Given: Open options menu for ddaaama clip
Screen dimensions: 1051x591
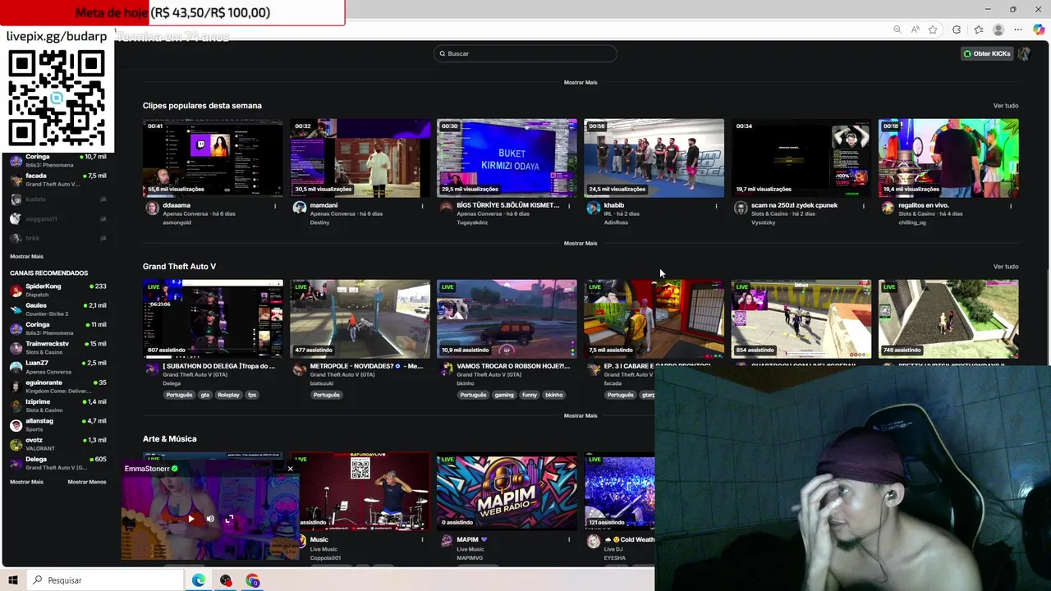Looking at the screenshot, I should tap(275, 206).
